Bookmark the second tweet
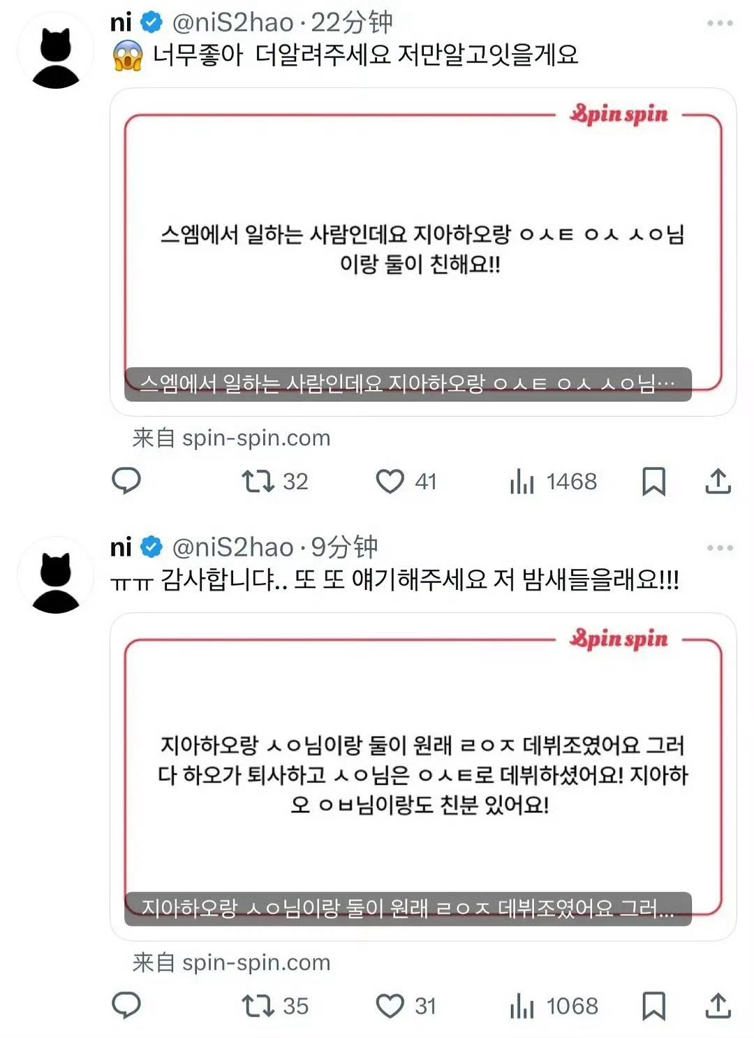This screenshot has height=1038, width=754. click(x=653, y=1005)
